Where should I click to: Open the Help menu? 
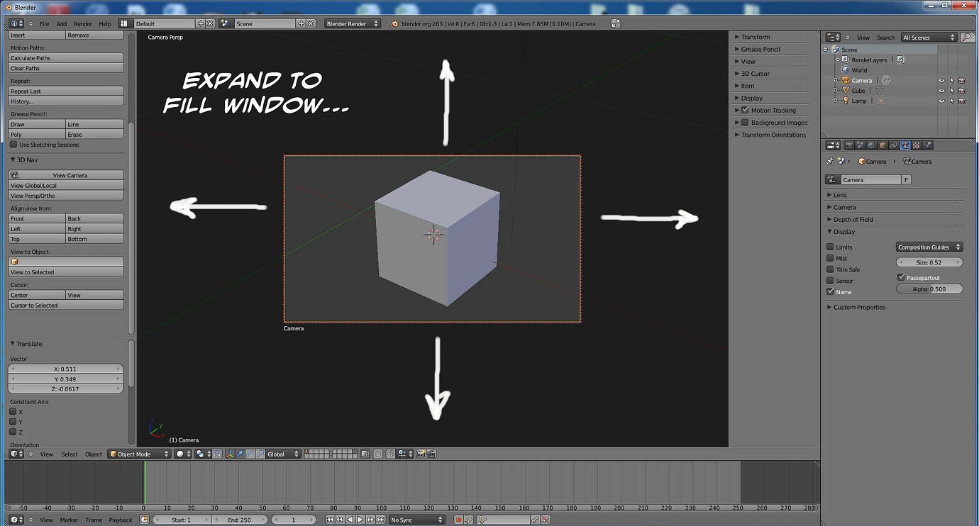point(105,23)
